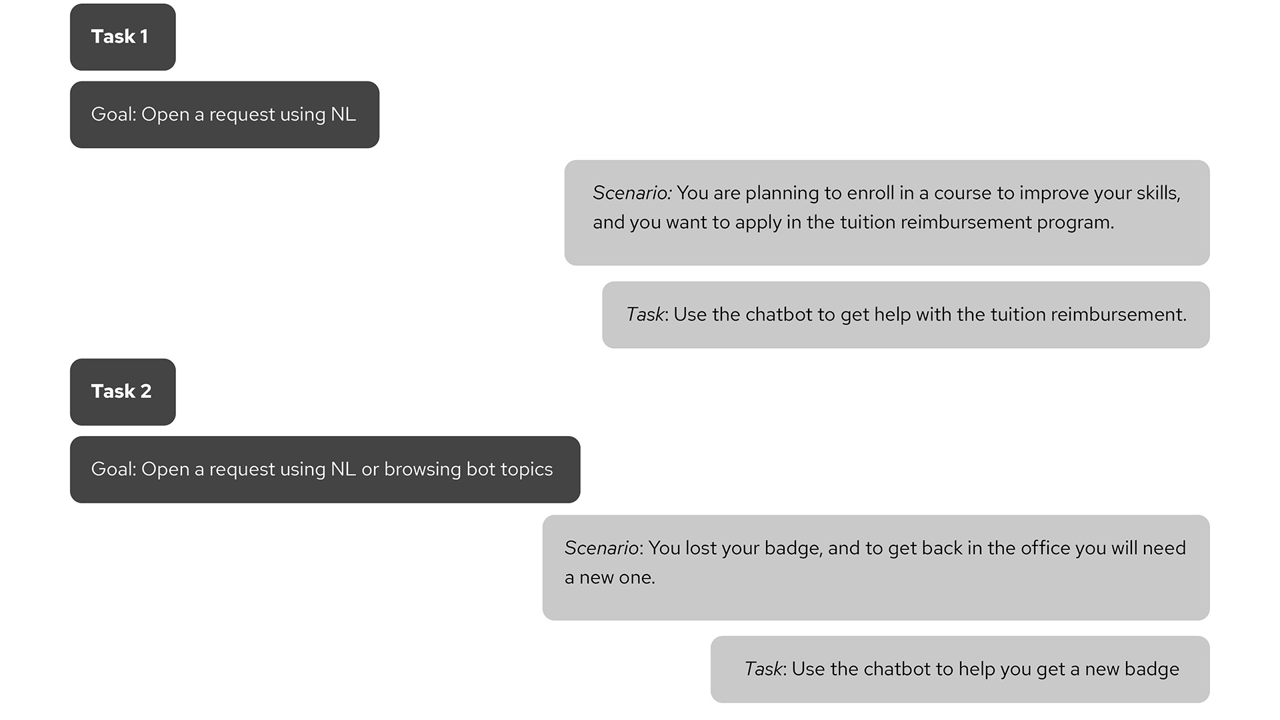Viewport: 1280px width, 720px height.
Task: Click the text 'a new one.'
Action: point(610,577)
